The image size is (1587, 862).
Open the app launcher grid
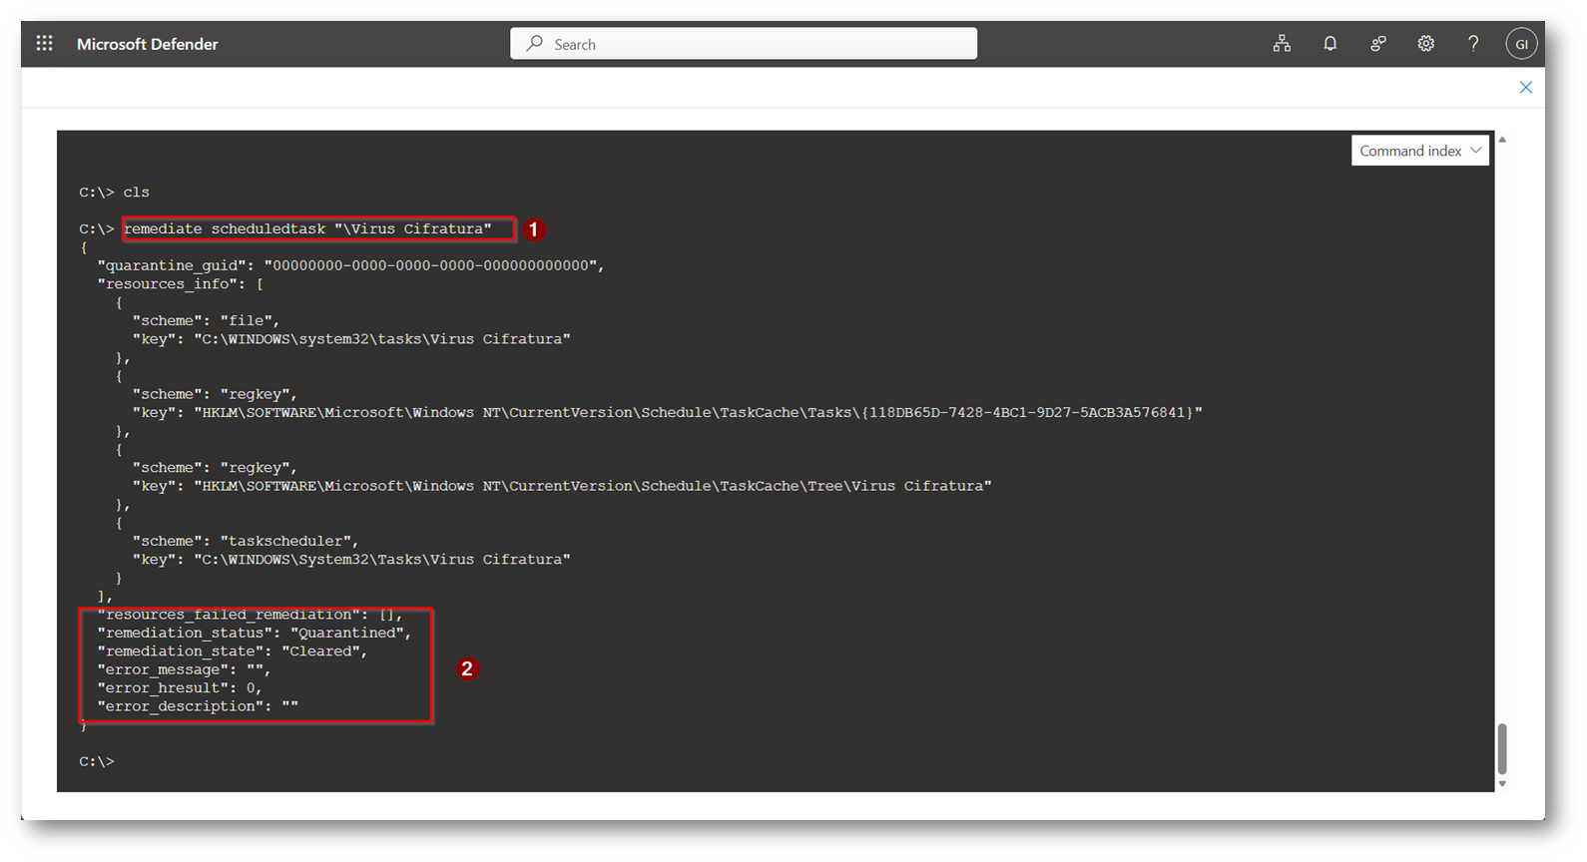click(44, 43)
